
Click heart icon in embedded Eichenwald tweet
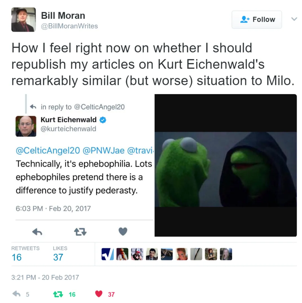tap(123, 232)
